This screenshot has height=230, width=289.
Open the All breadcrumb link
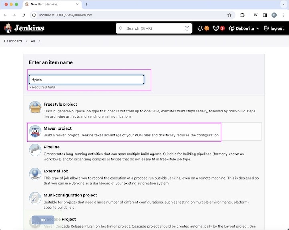[x=33, y=41]
